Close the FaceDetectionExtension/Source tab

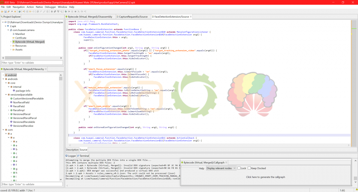191,17
